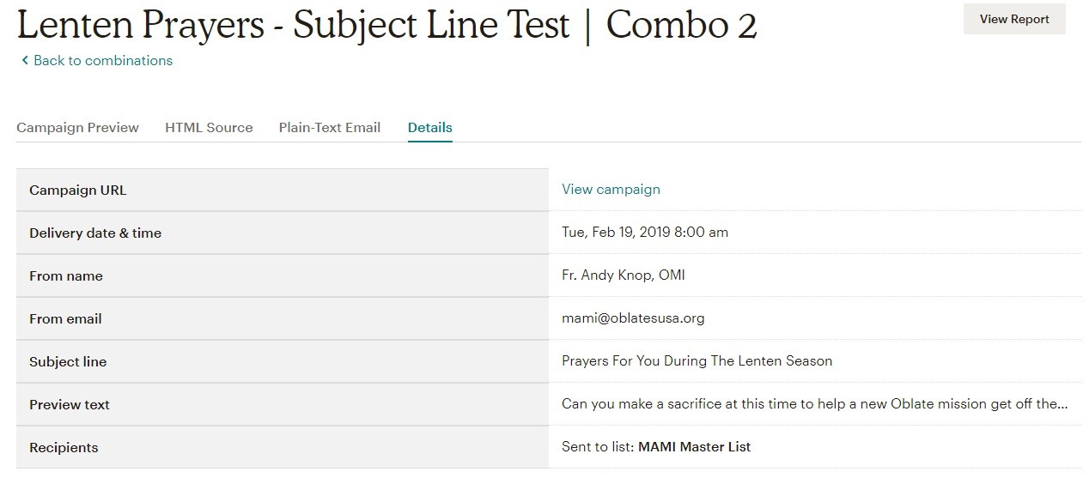Switch to the Campaign Preview tab
The image size is (1089, 490).
pyautogui.click(x=77, y=128)
